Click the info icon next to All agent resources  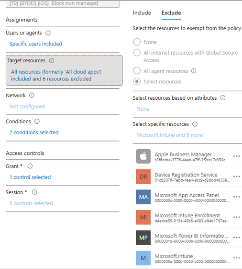194,71
